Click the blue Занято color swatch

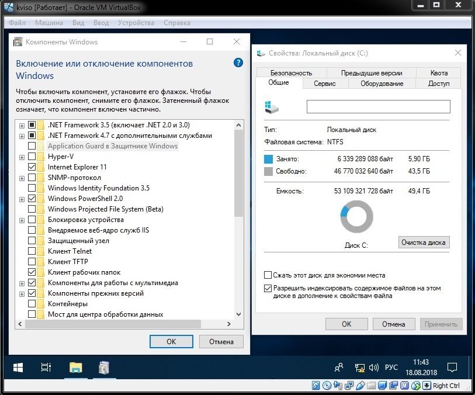[x=268, y=159]
